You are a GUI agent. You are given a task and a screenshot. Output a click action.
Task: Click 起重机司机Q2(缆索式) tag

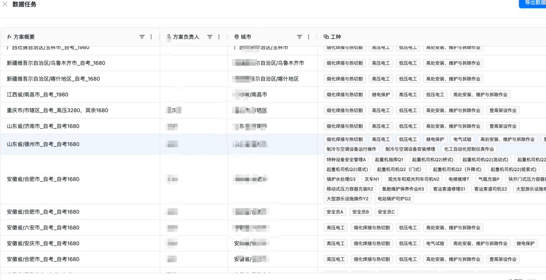click(513, 170)
